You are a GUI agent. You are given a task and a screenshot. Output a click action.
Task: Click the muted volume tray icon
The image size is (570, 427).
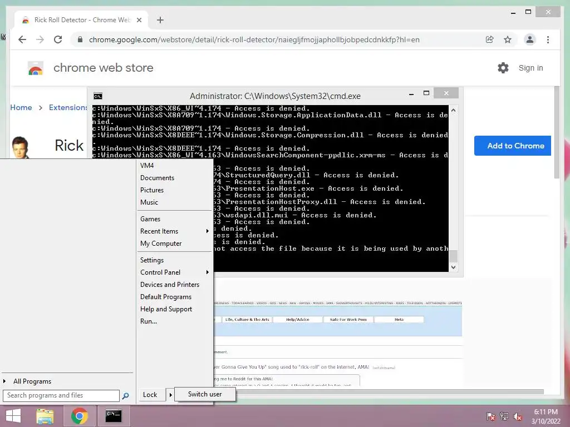tap(517, 416)
